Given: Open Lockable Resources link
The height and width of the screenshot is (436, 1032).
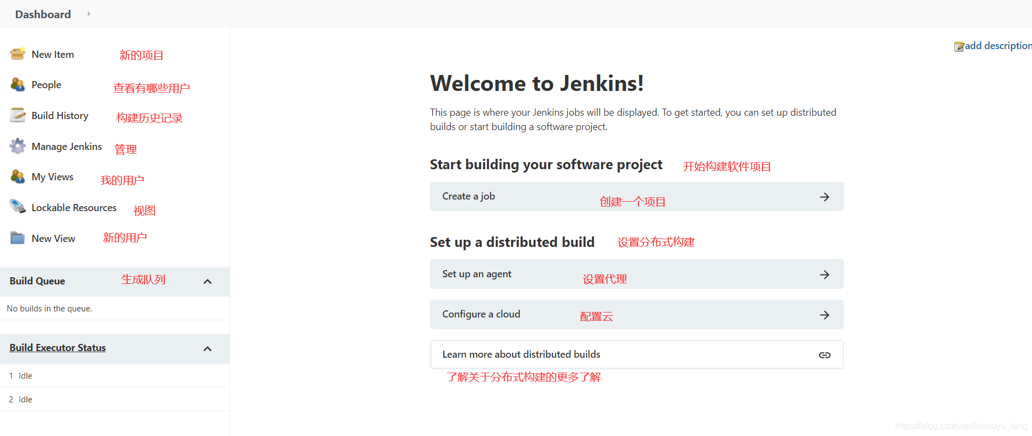Looking at the screenshot, I should tap(74, 208).
